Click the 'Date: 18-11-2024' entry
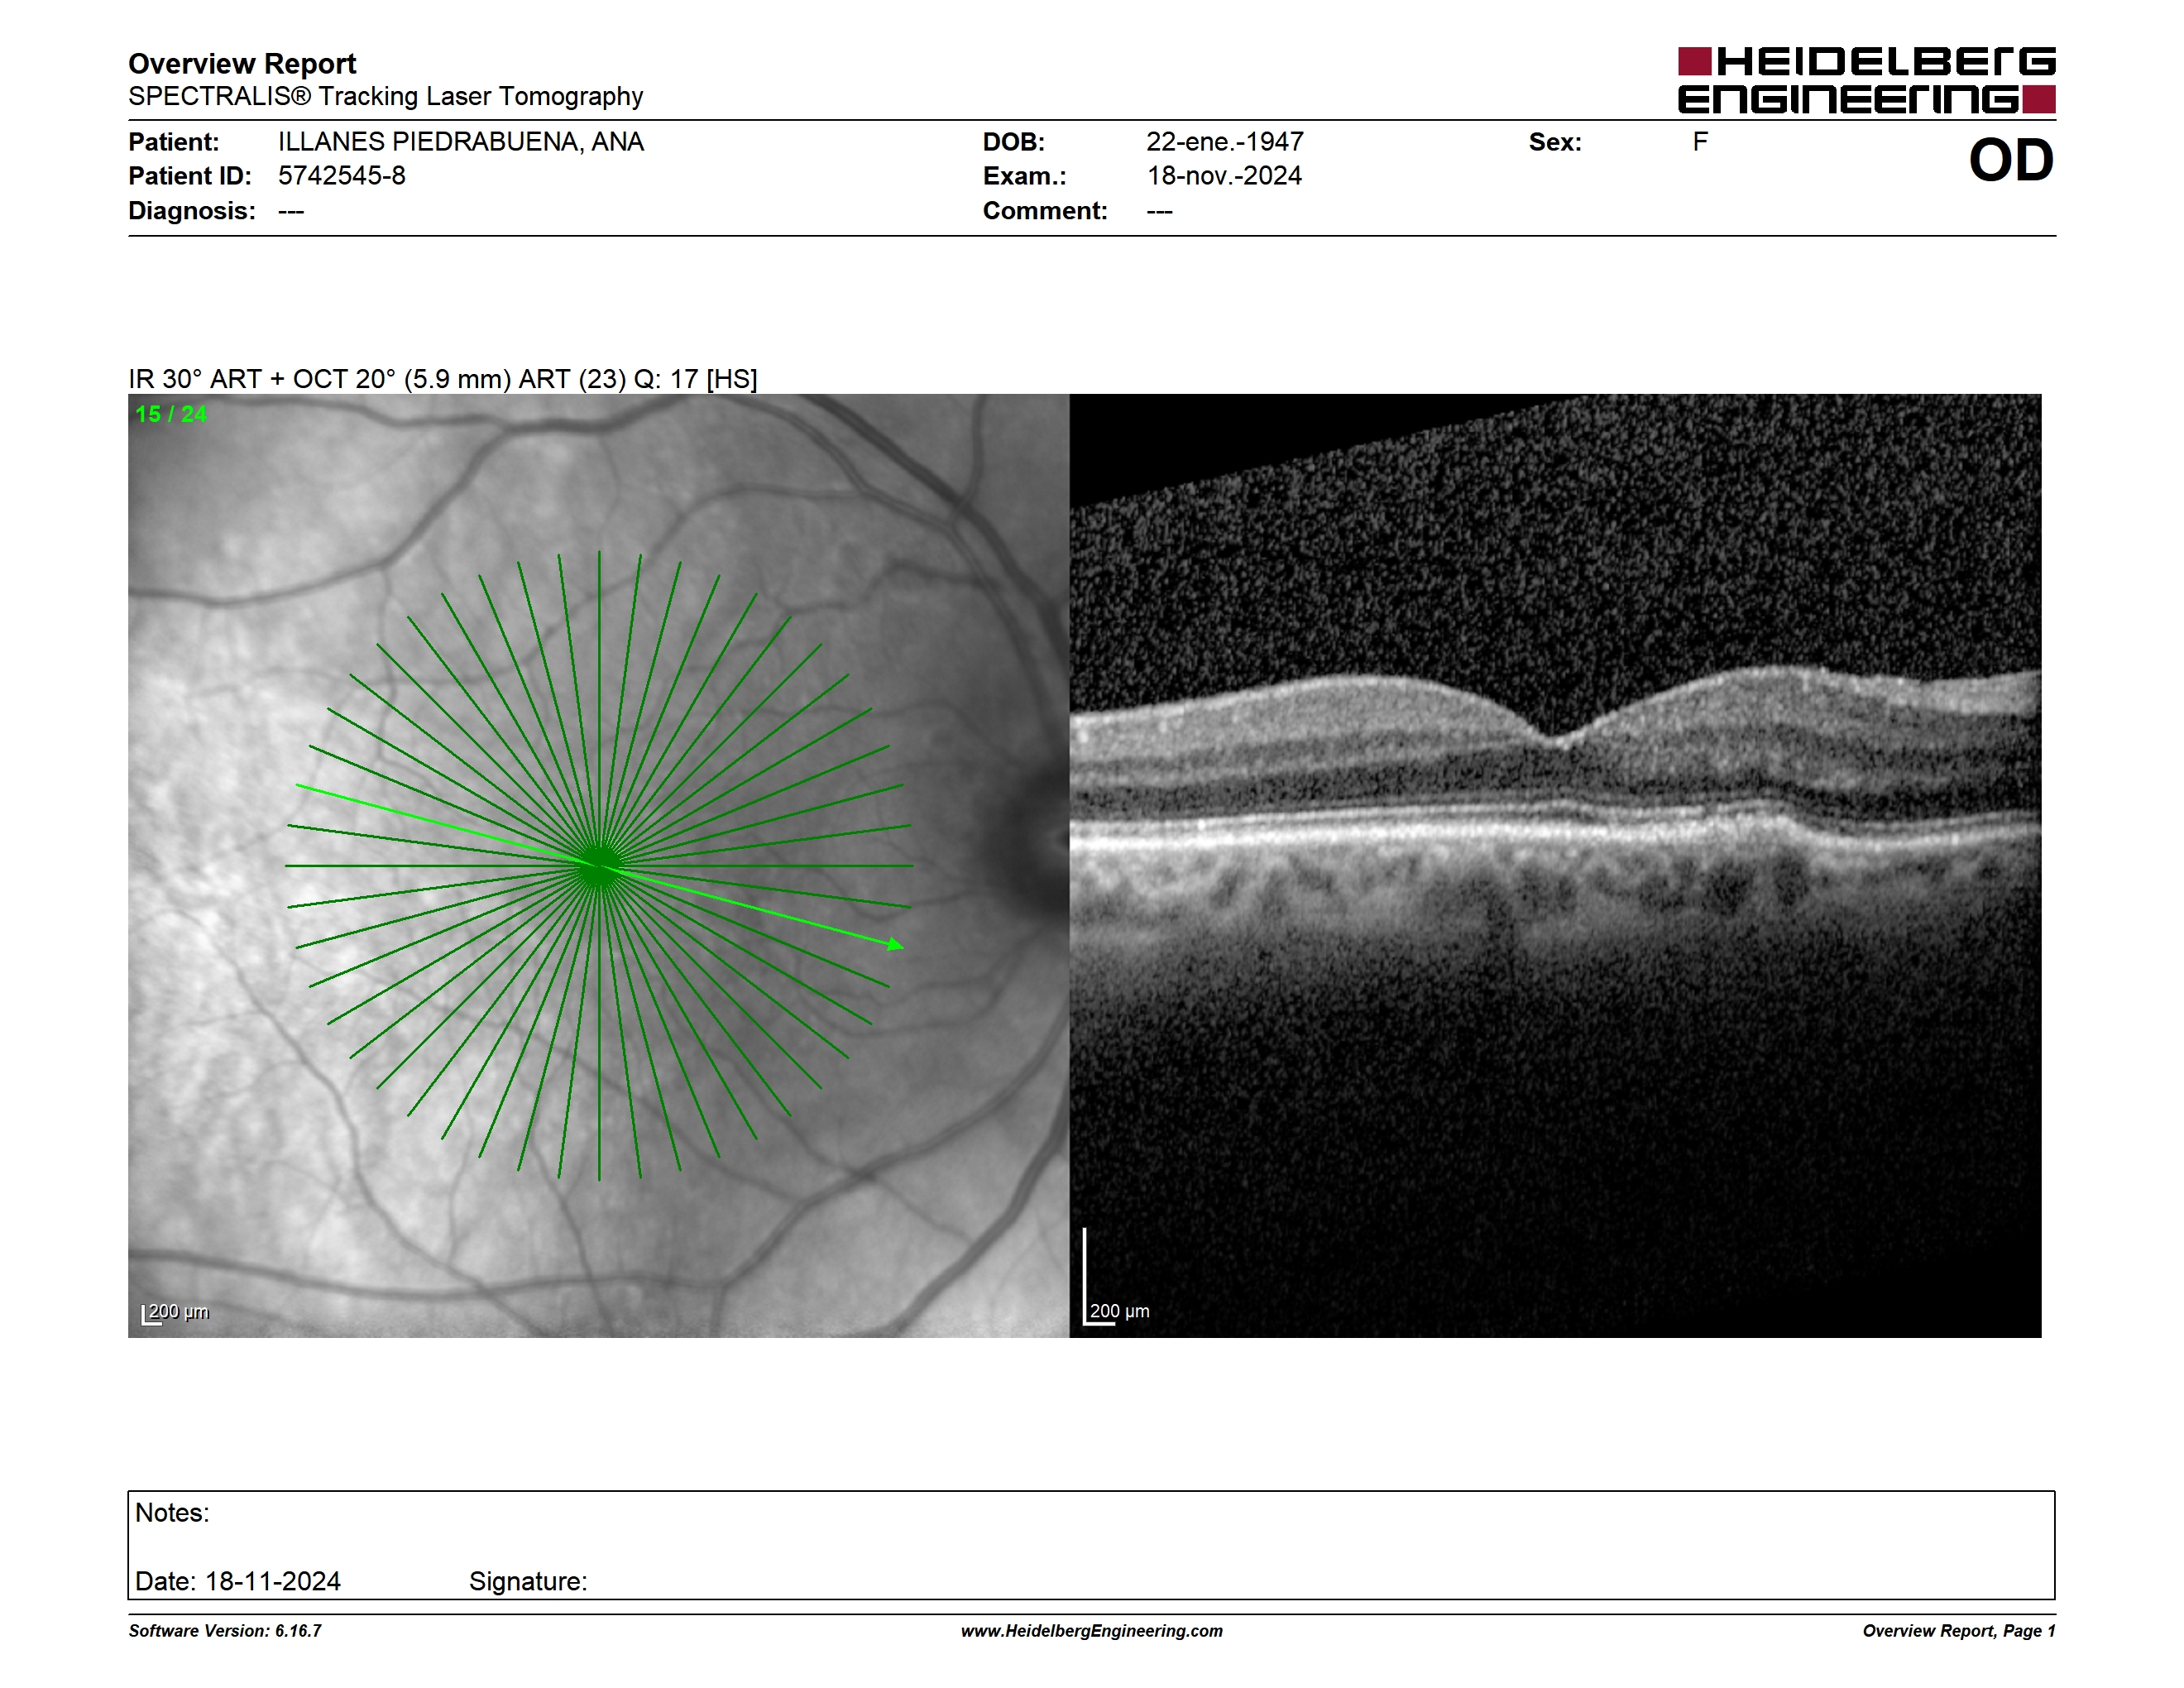 point(238,1581)
